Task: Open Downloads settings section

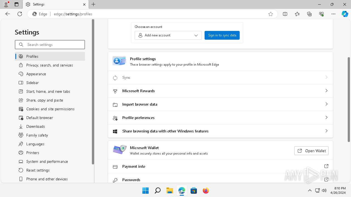Action: click(50, 126)
